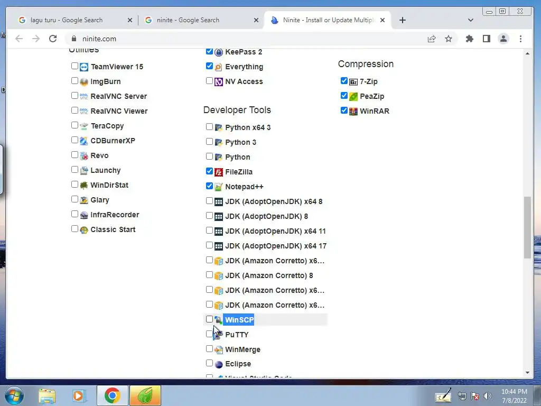Click the TeamViewer 15 app icon
The width and height of the screenshot is (541, 406).
[84, 67]
